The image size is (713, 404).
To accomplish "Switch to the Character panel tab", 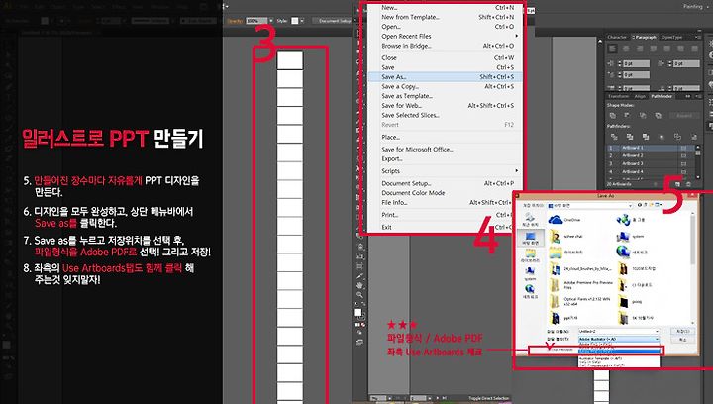I will pyautogui.click(x=617, y=37).
